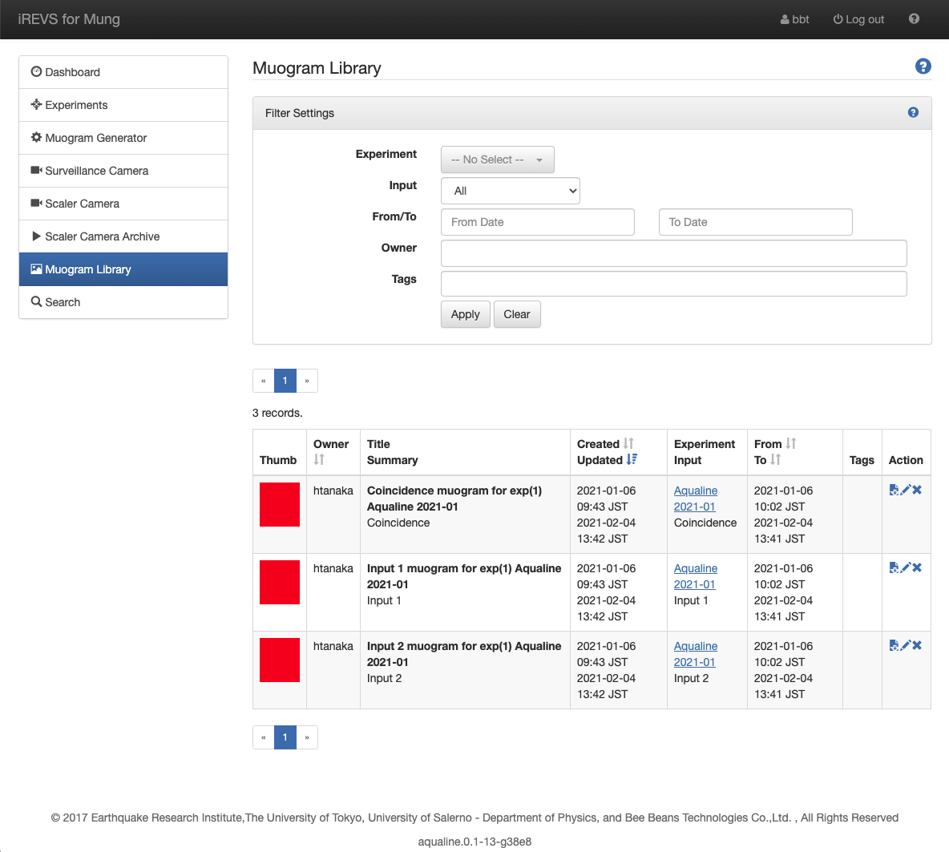Click the From Date input field
This screenshot has width=949, height=852.
point(537,222)
